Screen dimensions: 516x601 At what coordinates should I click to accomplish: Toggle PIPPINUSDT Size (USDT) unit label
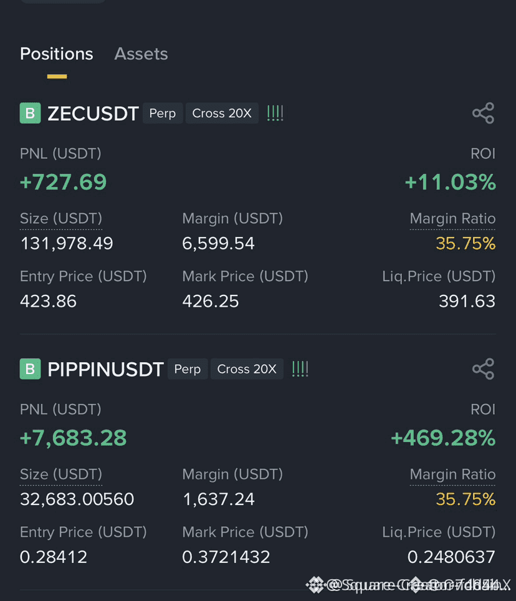pos(61,474)
